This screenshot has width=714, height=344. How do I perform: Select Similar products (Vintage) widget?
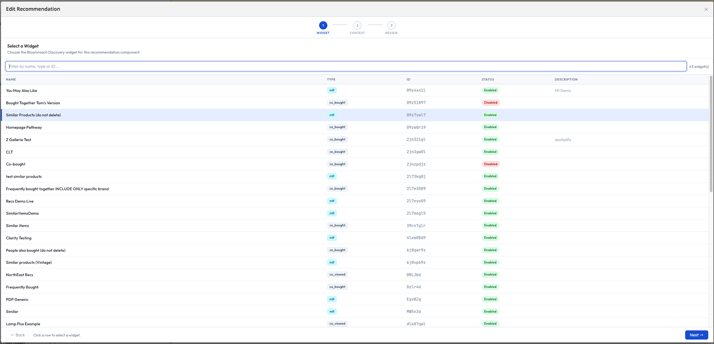click(x=355, y=262)
